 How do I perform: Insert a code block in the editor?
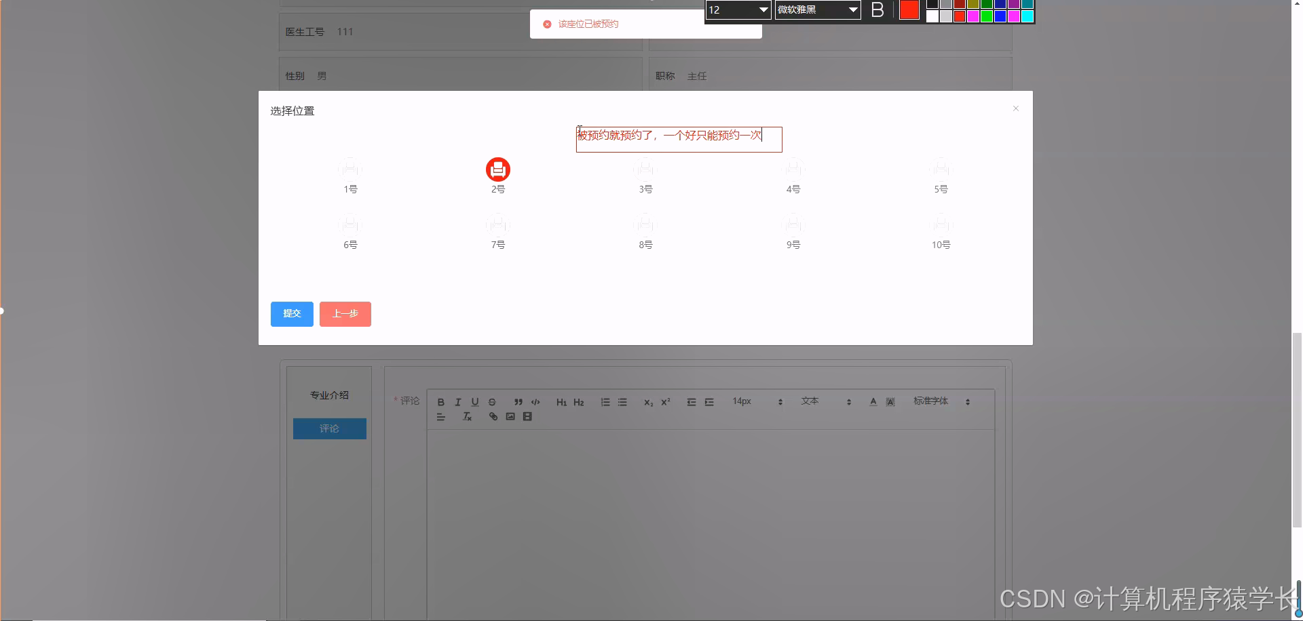tap(535, 402)
